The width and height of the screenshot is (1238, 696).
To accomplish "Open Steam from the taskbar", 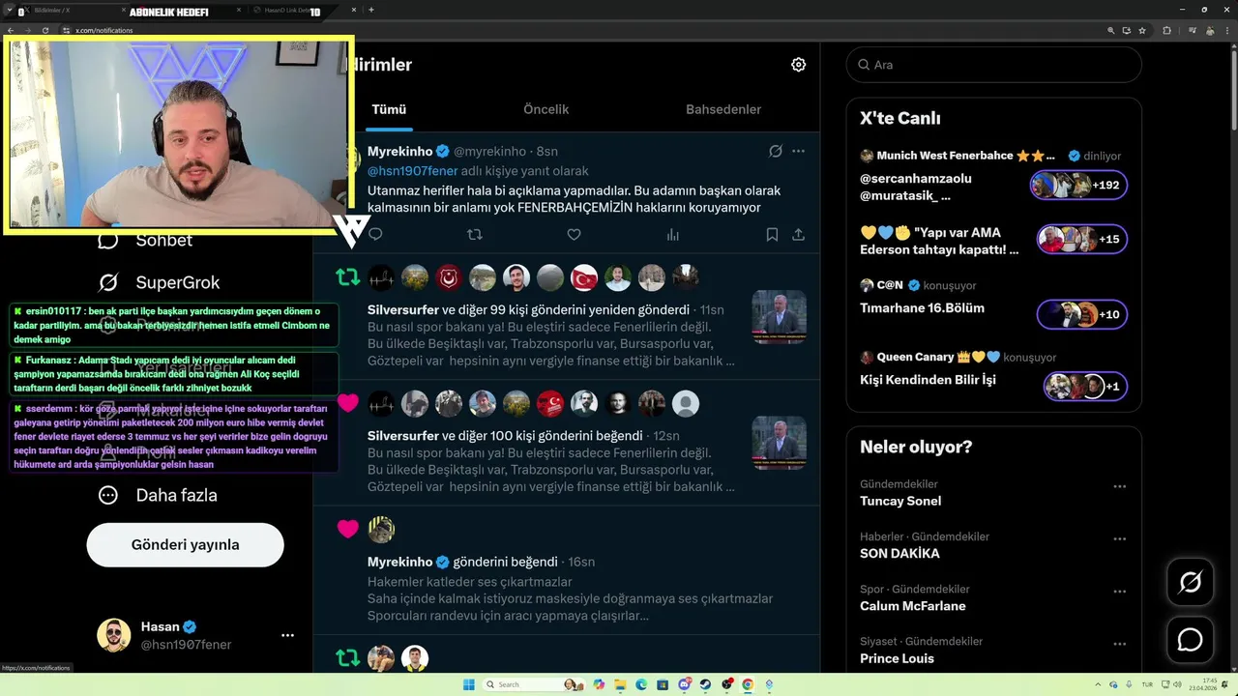I will [x=705, y=684].
